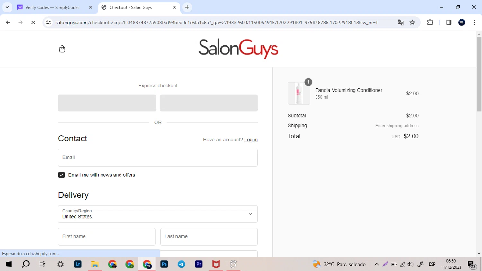Launch Lightroom from the taskbar
The width and height of the screenshot is (482, 271).
[x=78, y=264]
